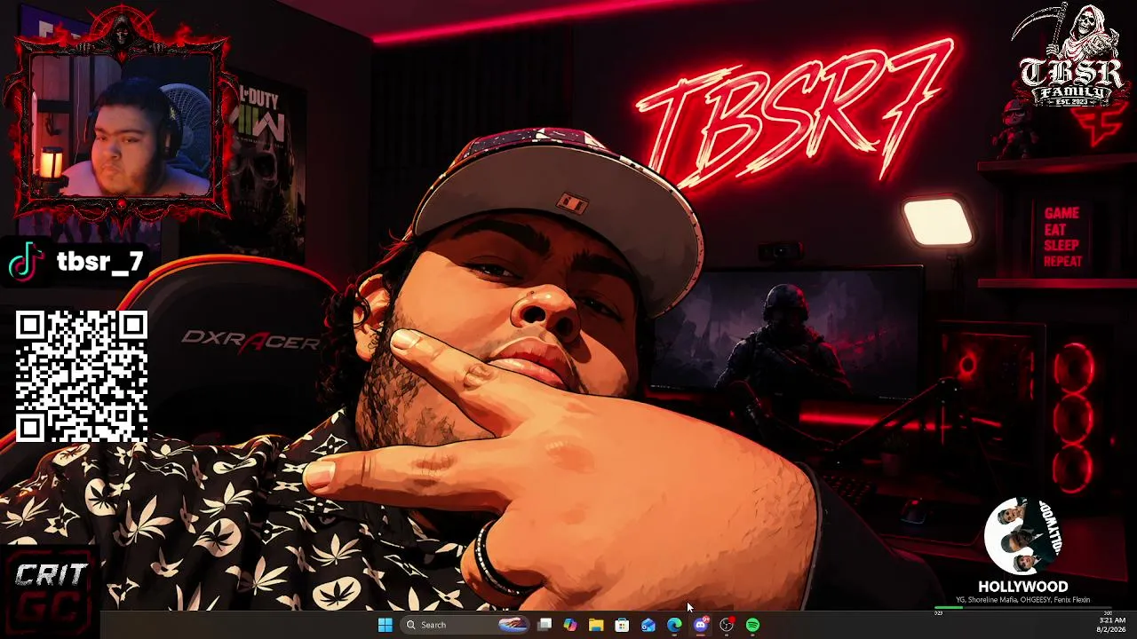The width and height of the screenshot is (1137, 639).
Task: Click the tbsr_7 TikTok username text
Action: (99, 262)
